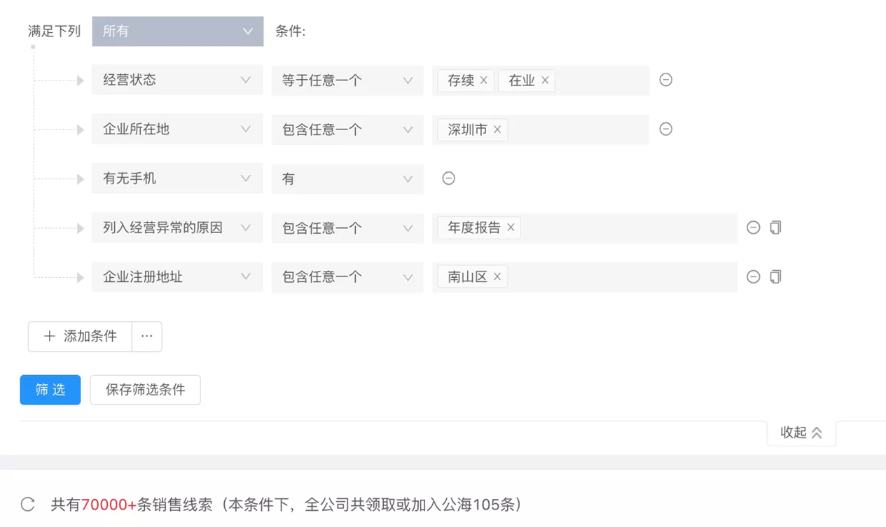Delete the 企业注册地址 condition row
The width and height of the screenshot is (886, 527).
tap(753, 277)
